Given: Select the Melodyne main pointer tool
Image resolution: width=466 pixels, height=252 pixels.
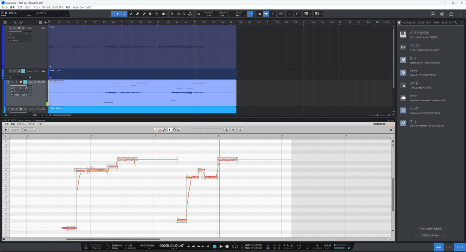Looking at the screenshot, I should tap(170, 130).
